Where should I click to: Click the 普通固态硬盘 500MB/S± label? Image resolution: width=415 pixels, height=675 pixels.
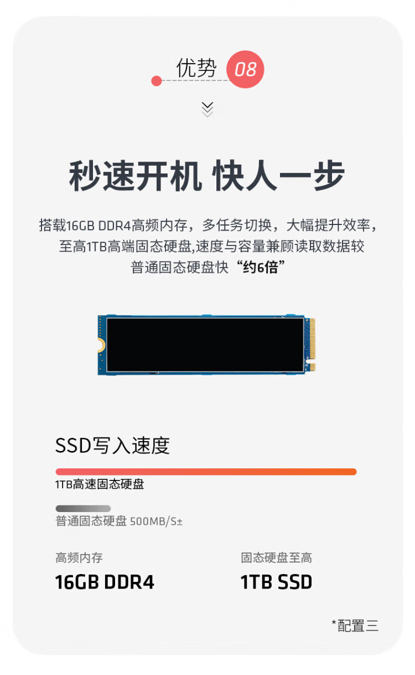(119, 521)
